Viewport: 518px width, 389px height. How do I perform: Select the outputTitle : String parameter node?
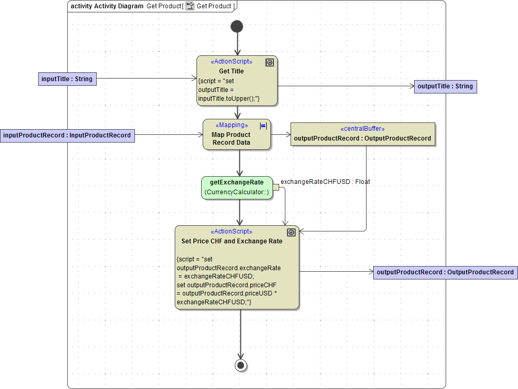tap(445, 86)
